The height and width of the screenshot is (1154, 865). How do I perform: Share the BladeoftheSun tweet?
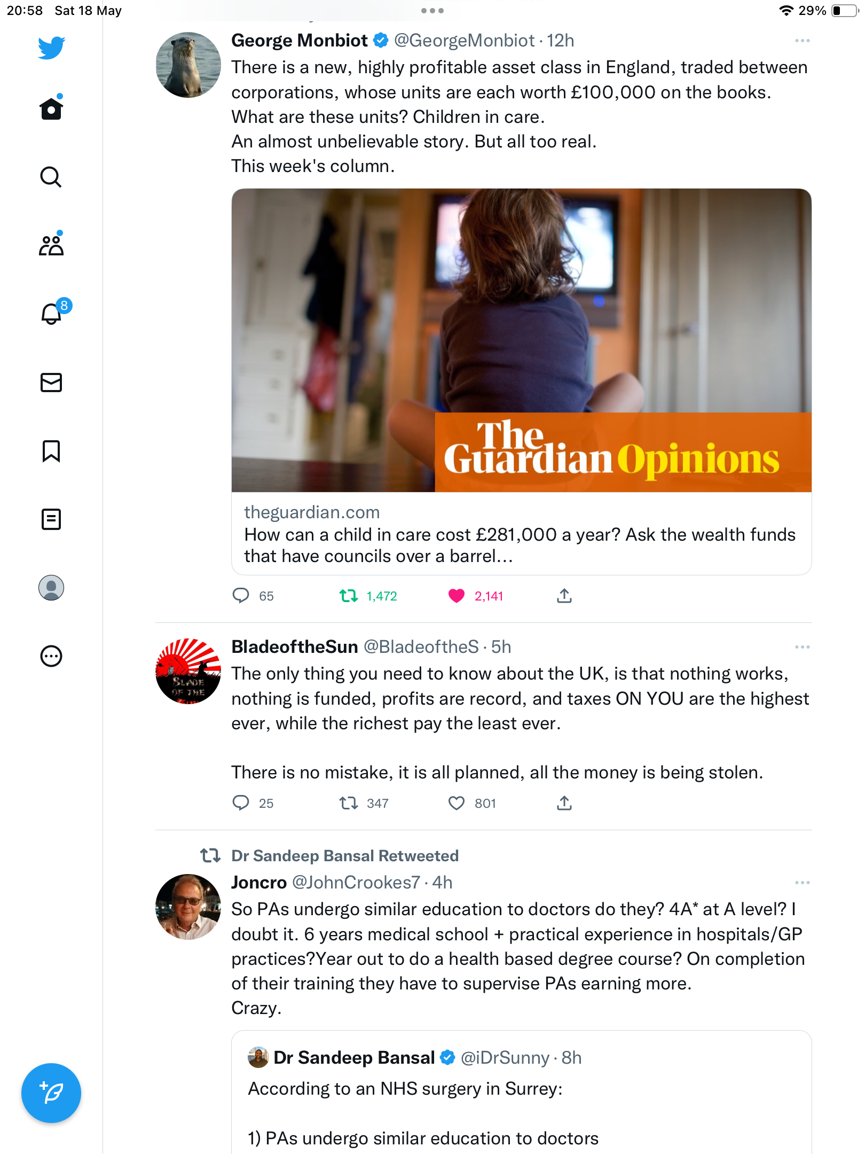(564, 803)
